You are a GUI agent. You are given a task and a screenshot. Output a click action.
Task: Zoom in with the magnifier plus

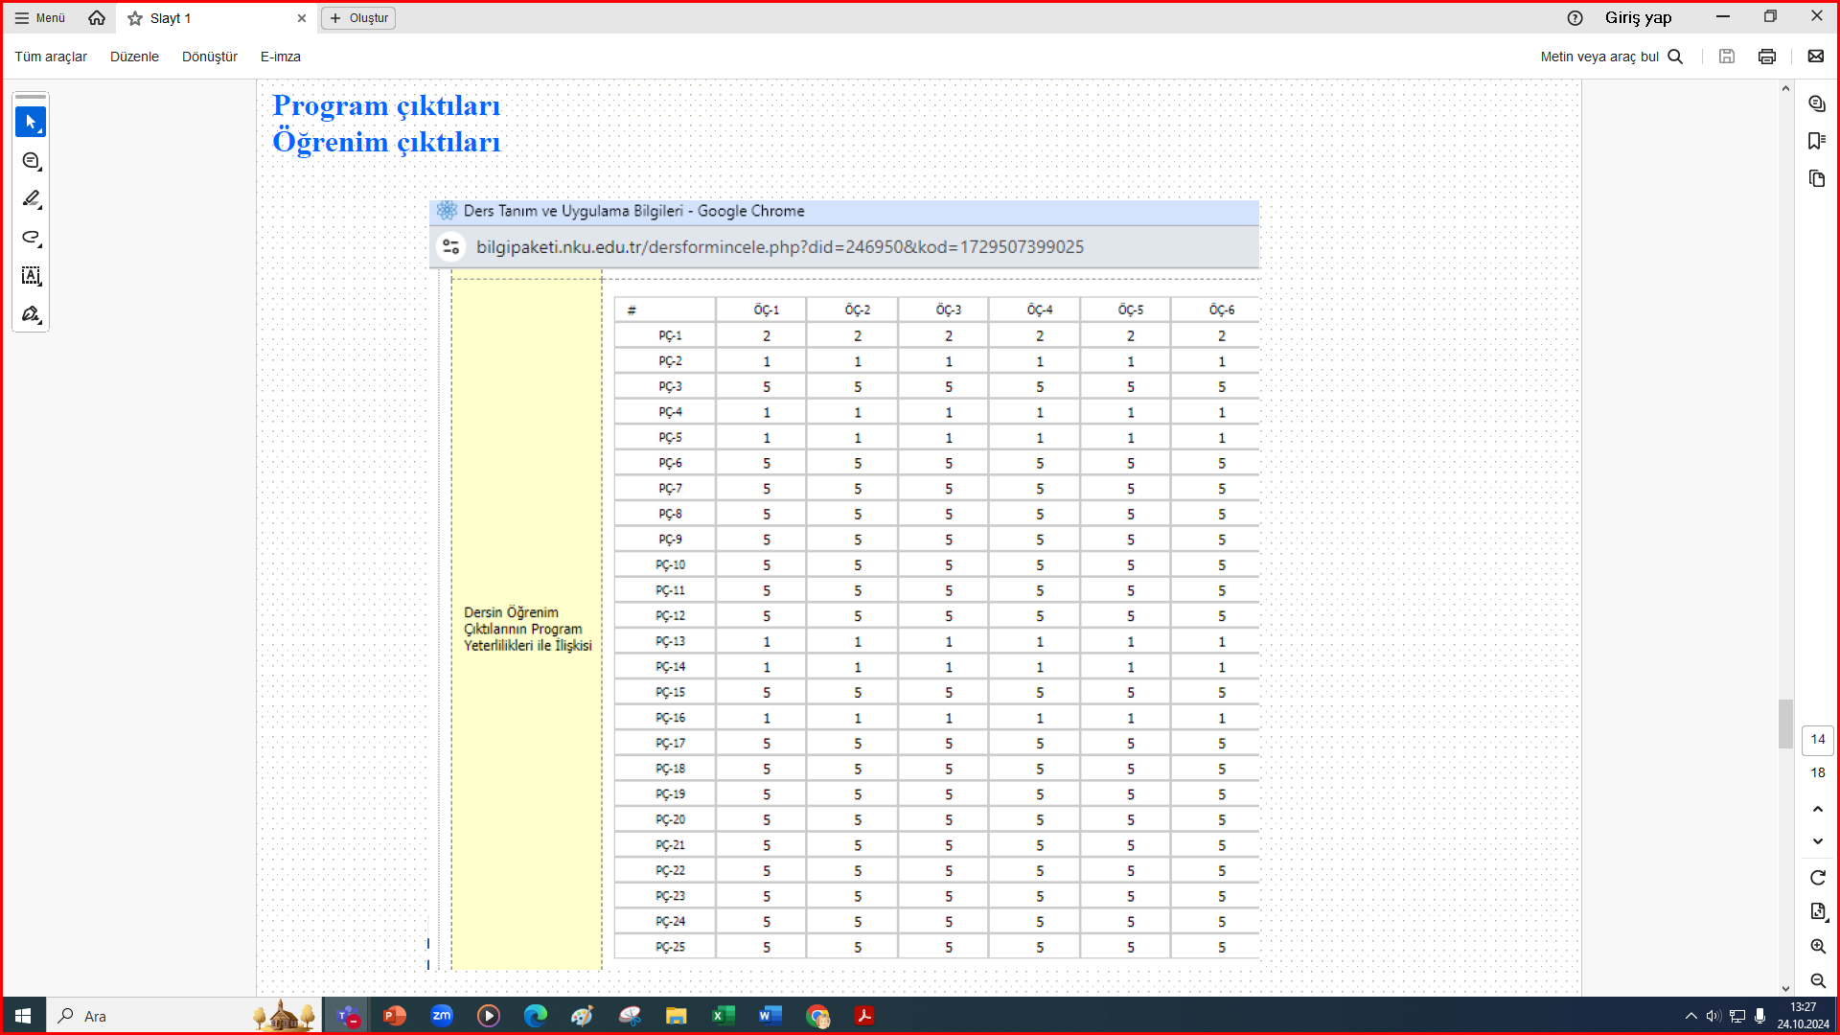pos(1818,947)
